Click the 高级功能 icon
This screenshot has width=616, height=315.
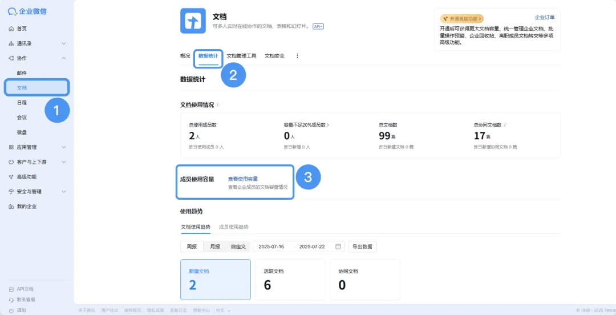[11, 177]
